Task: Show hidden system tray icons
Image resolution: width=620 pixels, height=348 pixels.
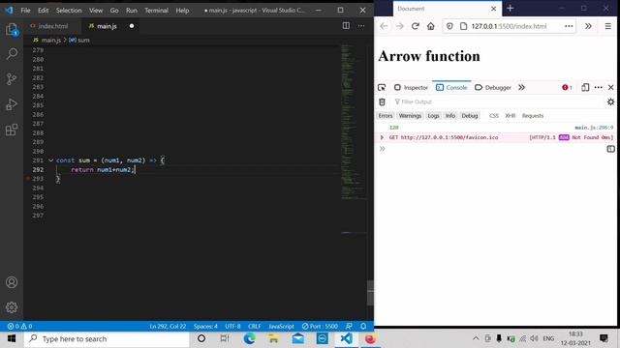Action: [476, 338]
